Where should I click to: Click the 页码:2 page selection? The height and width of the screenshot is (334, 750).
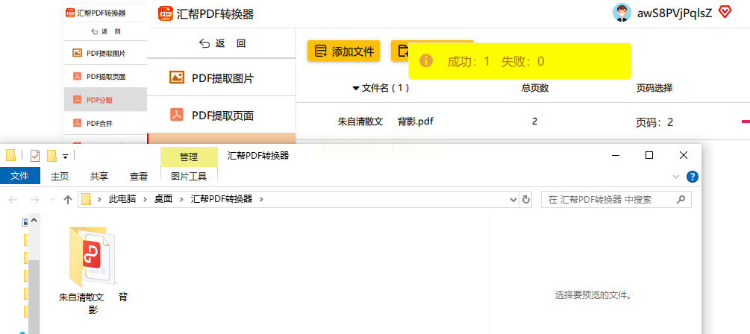tap(654, 122)
